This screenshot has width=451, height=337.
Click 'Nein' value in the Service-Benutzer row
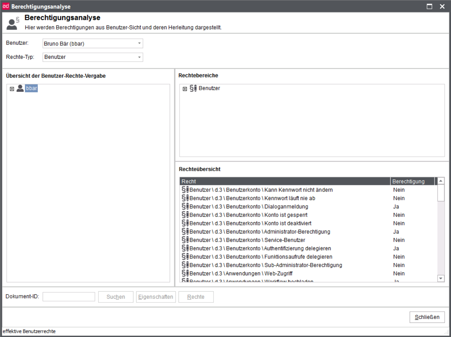399,240
